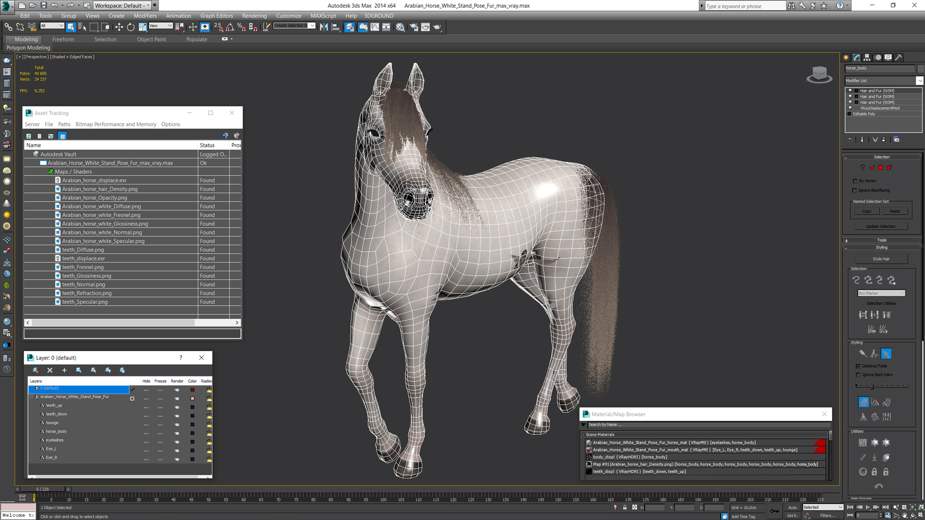The height and width of the screenshot is (520, 925).
Task: Click the red color swatch of layer 0 (default)
Action: point(192,390)
